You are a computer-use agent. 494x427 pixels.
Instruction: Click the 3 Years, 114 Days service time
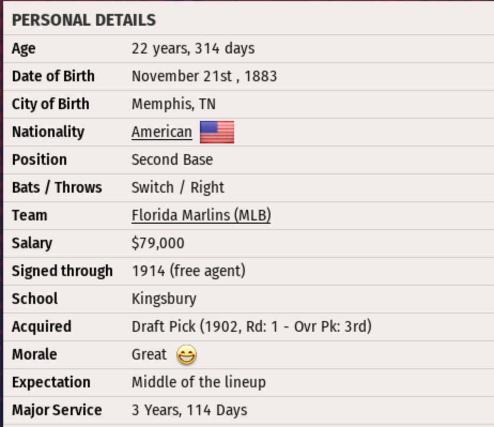[x=189, y=410]
